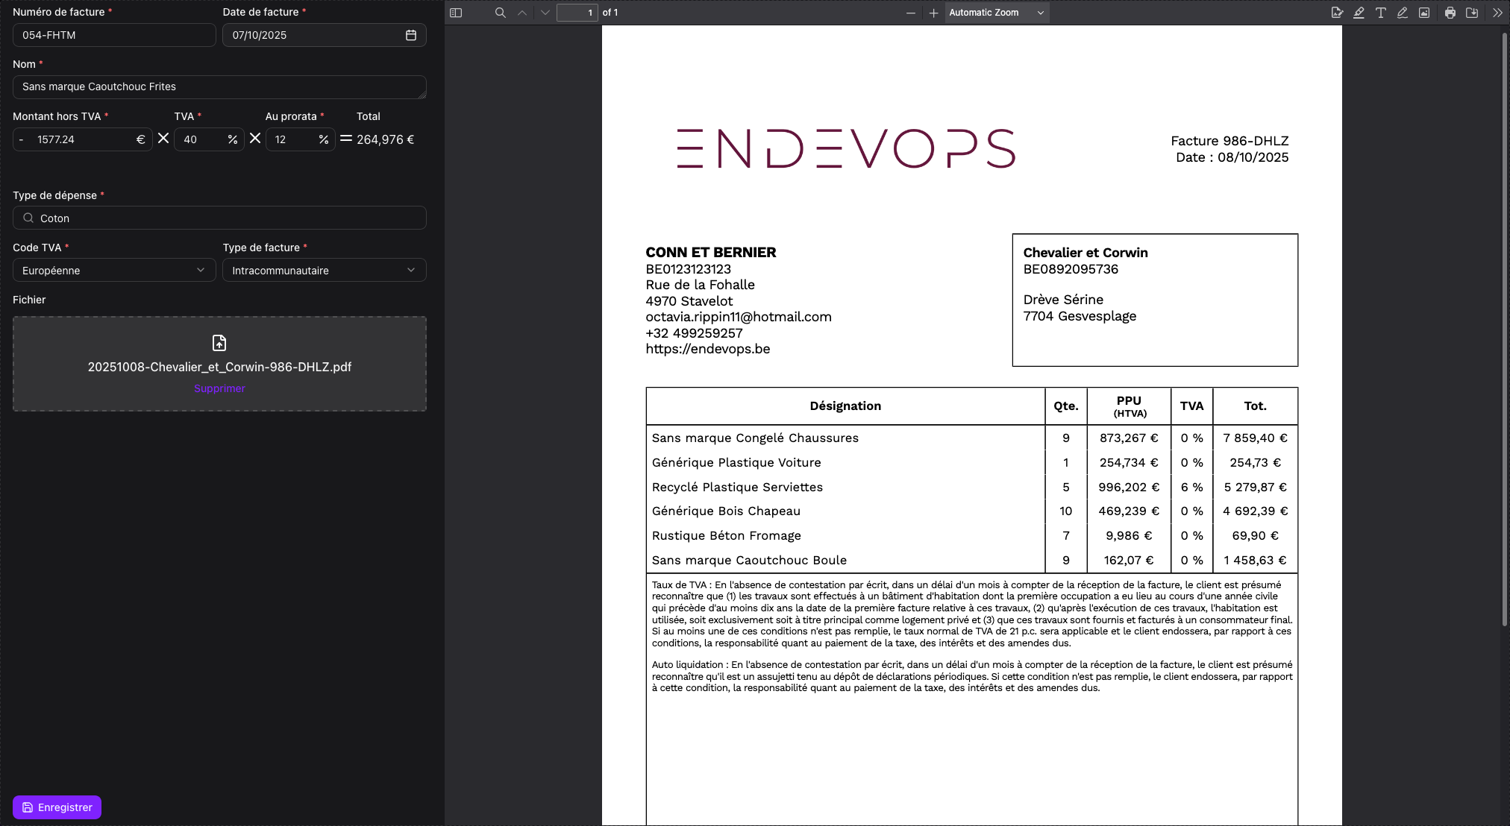Image resolution: width=1510 pixels, height=826 pixels.
Task: Select the PDF draw pen tool
Action: (1402, 13)
